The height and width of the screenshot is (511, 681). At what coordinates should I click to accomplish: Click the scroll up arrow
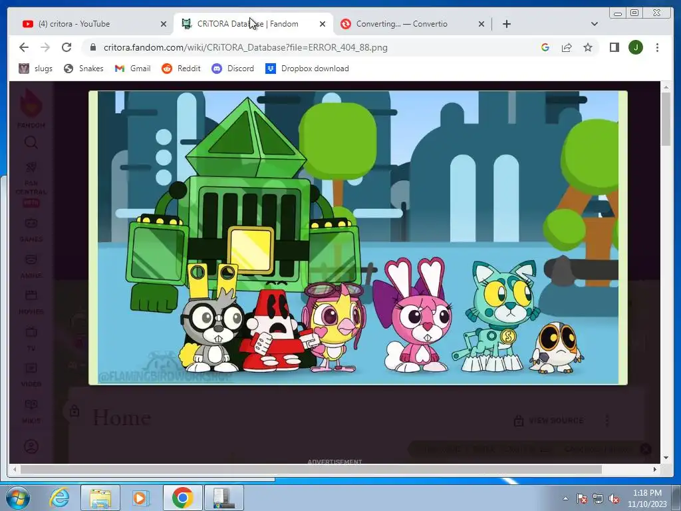pyautogui.click(x=666, y=88)
